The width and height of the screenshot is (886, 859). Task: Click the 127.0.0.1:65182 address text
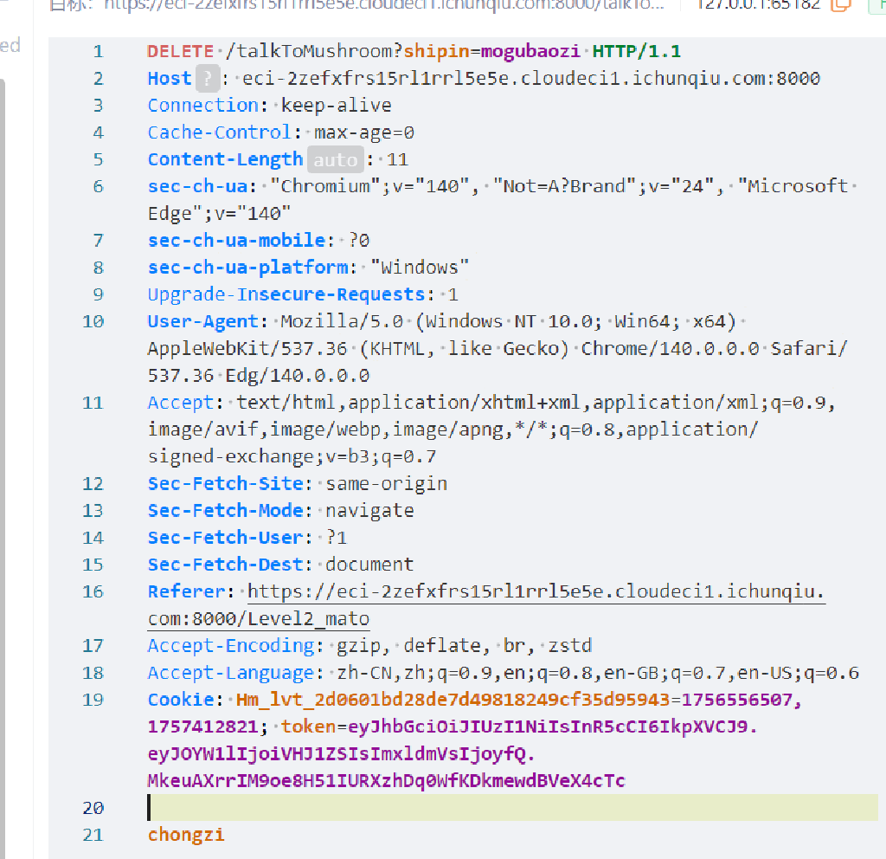point(758,5)
